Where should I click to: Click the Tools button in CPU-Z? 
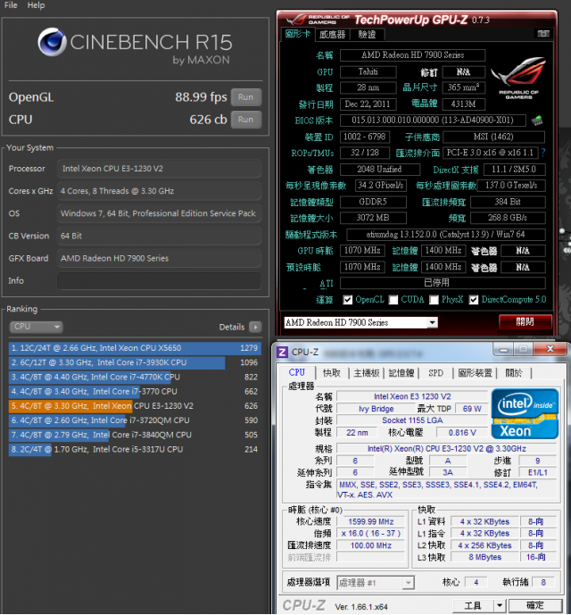(473, 605)
